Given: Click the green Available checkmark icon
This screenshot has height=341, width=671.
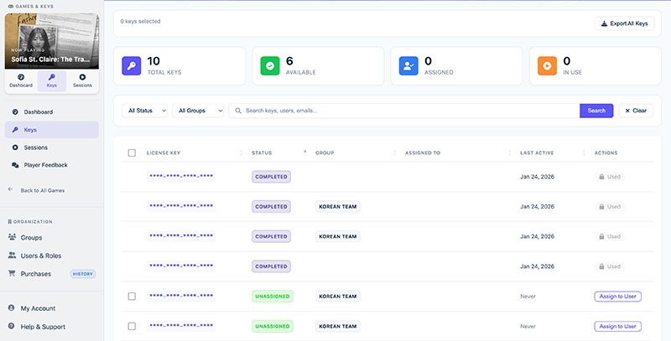Looking at the screenshot, I should pos(269,67).
